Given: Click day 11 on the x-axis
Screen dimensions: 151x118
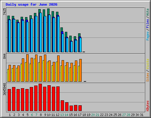Looking at the screenshot, I should coord(53,115).
